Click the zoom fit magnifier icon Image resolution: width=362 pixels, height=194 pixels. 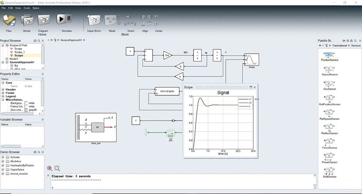(x=57, y=168)
